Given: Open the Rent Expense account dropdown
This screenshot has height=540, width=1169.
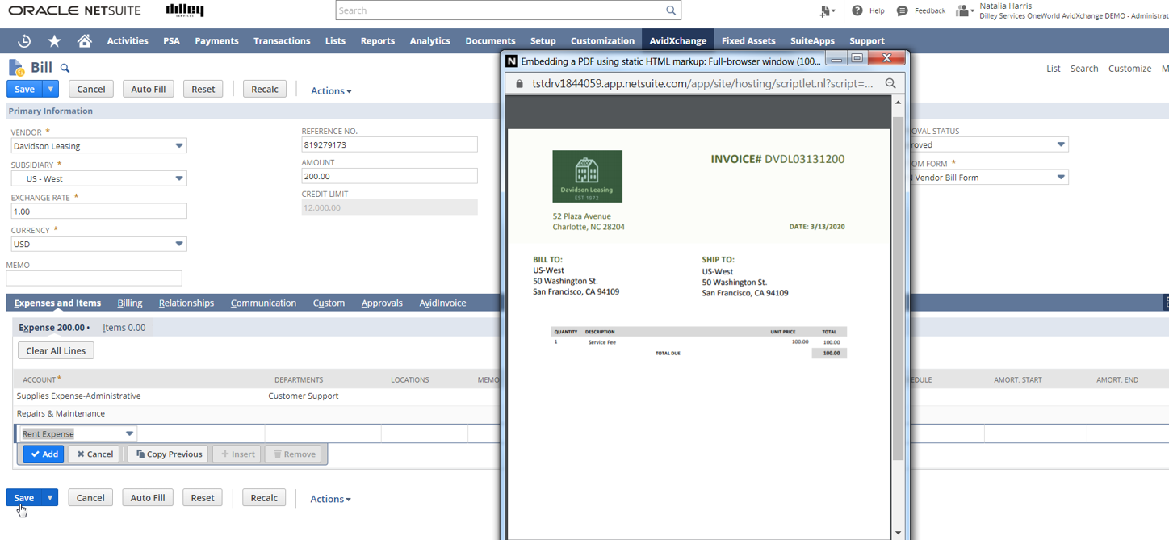Looking at the screenshot, I should pos(129,434).
